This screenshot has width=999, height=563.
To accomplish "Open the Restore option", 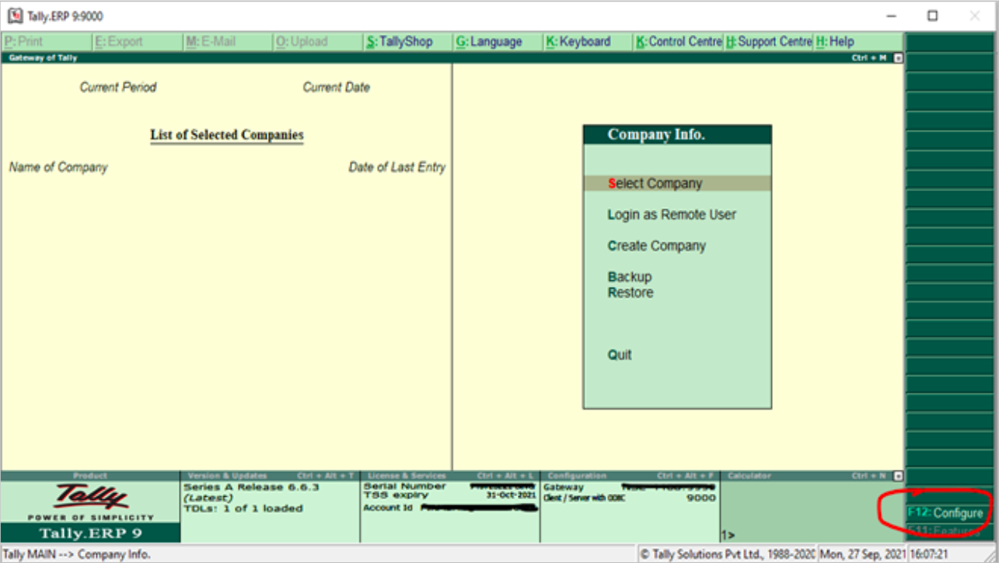I will tap(630, 292).
